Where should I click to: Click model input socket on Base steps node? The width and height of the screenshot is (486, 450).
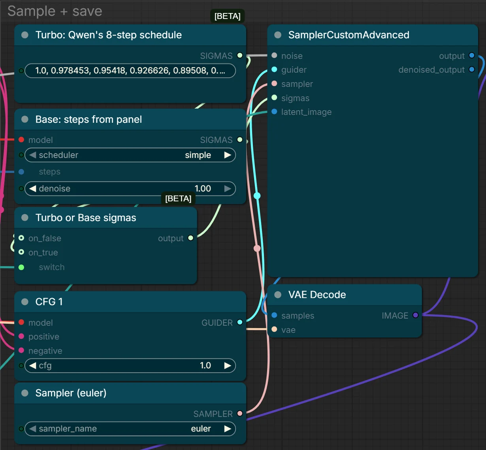point(21,140)
